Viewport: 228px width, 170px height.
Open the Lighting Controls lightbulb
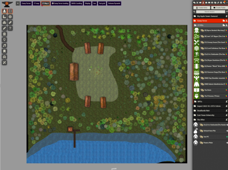[5, 40]
